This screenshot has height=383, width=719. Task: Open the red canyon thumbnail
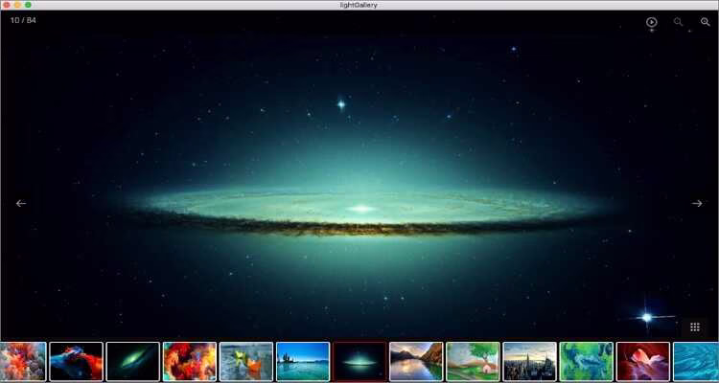(643, 362)
